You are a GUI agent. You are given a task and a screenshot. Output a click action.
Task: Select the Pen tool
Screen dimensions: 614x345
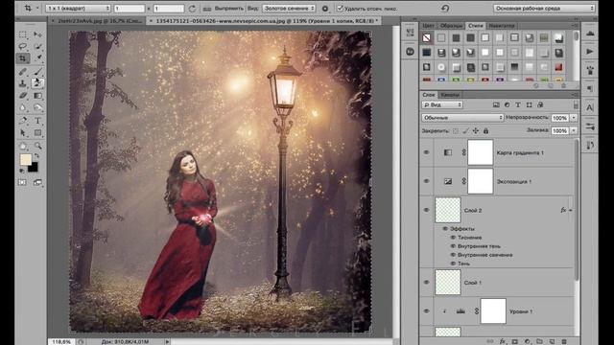(x=23, y=121)
